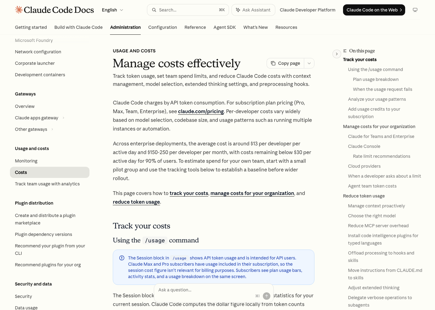Image resolution: width=435 pixels, height=310 pixels.
Task: Jump to Manage context proactively
Action: click(x=377, y=206)
